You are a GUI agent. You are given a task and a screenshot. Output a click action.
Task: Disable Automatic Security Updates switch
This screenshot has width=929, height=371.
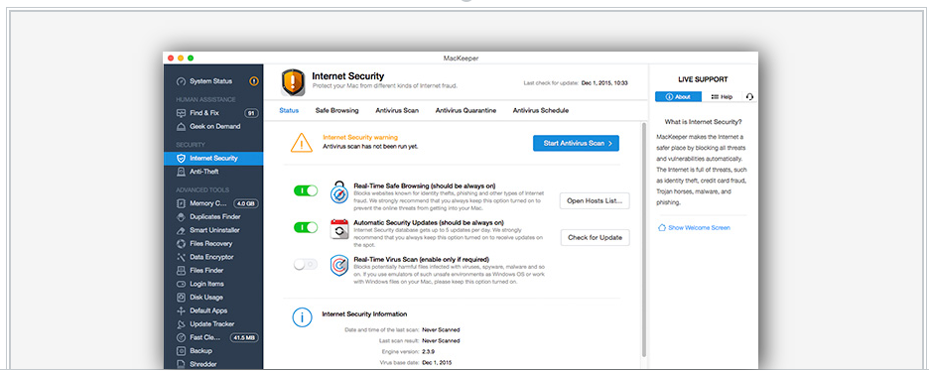point(306,227)
